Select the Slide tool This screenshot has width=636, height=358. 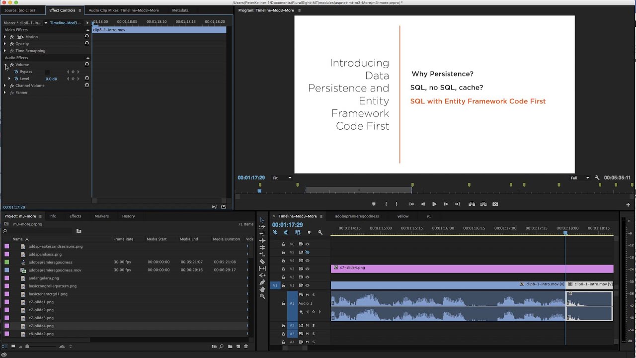click(262, 275)
